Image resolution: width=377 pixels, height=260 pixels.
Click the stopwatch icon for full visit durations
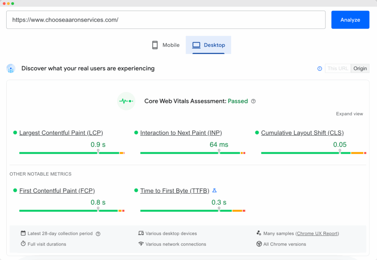pyautogui.click(x=23, y=244)
